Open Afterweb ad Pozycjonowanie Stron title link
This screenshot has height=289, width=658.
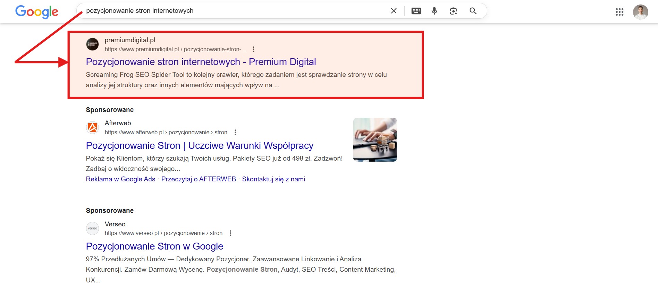200,146
